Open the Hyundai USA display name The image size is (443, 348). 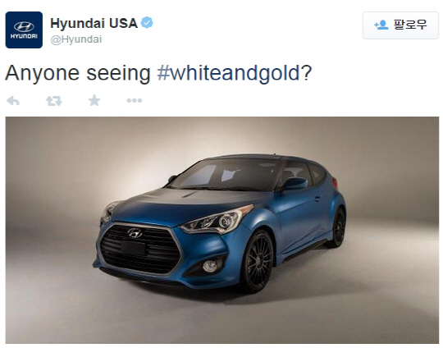click(94, 23)
